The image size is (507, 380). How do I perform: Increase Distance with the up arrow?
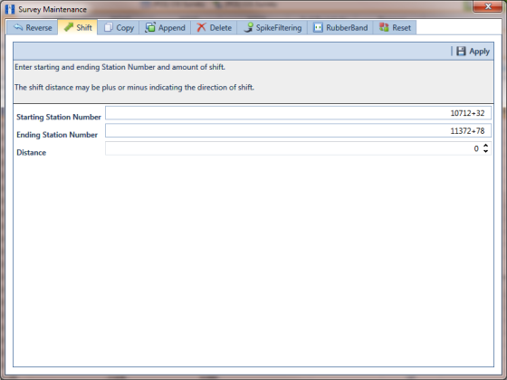[x=485, y=146]
